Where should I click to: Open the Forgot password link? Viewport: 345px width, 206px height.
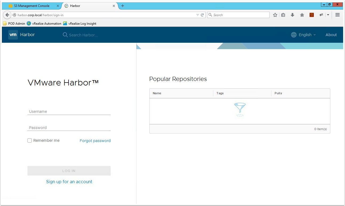95,141
